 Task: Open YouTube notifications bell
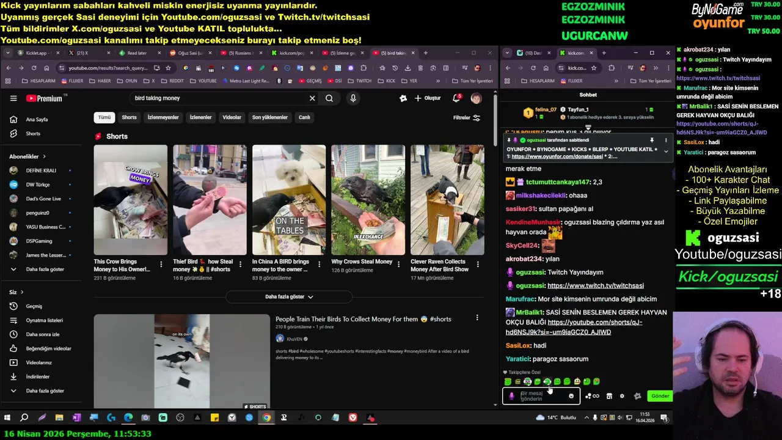pyautogui.click(x=456, y=98)
